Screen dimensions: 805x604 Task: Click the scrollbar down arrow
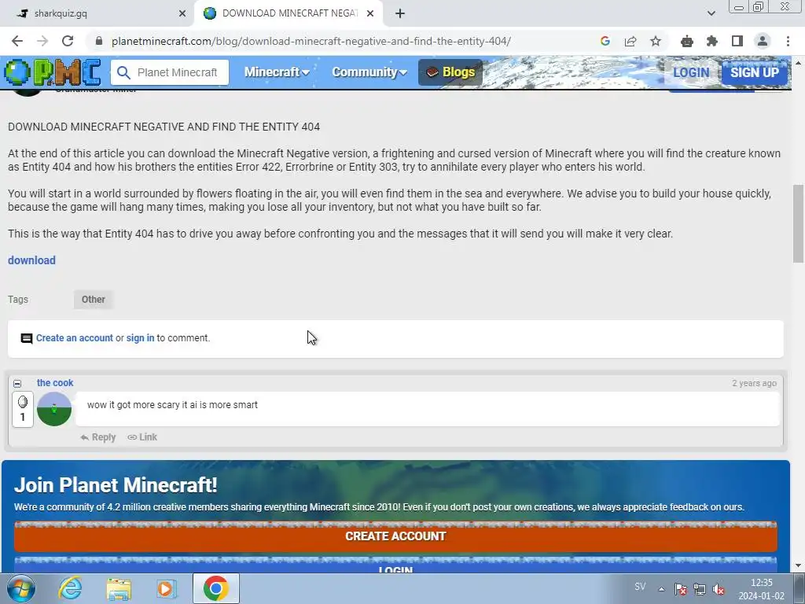pos(799,565)
